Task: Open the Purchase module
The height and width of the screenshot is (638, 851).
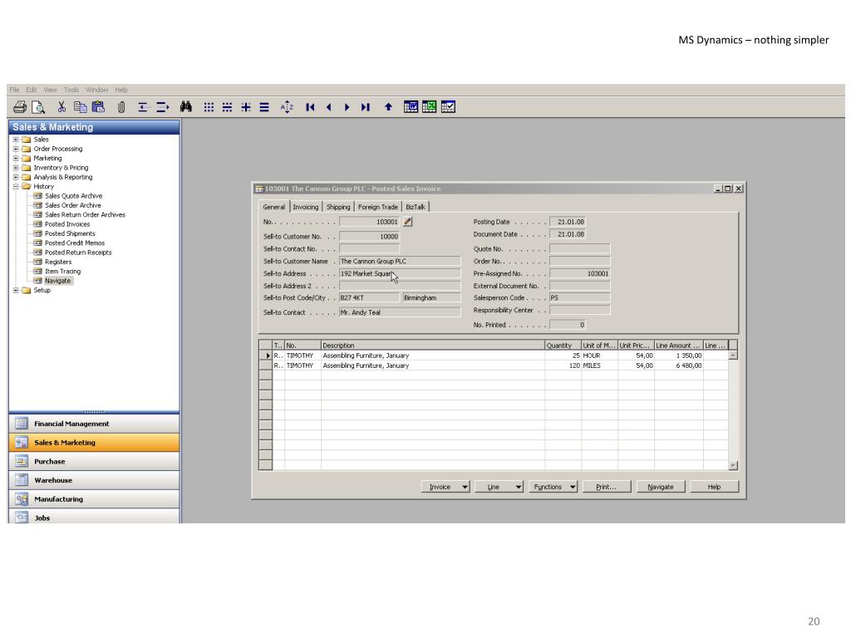Action: (x=94, y=461)
